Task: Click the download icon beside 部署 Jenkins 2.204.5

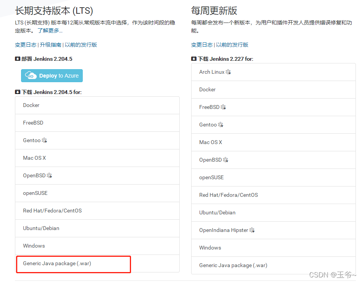Action: [18, 59]
